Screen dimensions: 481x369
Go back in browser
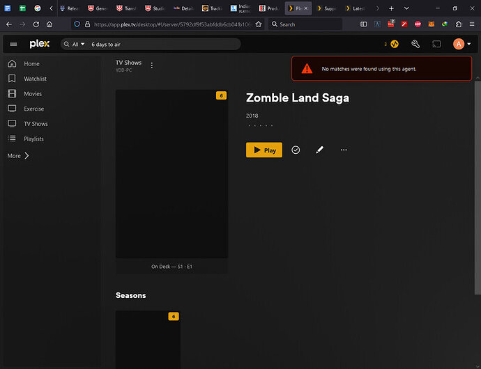tap(9, 24)
